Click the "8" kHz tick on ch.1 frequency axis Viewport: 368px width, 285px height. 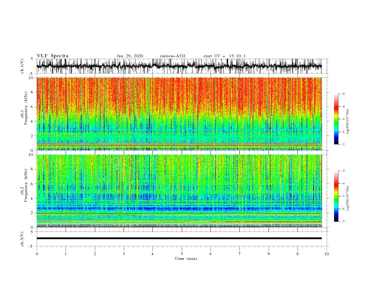pyautogui.click(x=32, y=92)
